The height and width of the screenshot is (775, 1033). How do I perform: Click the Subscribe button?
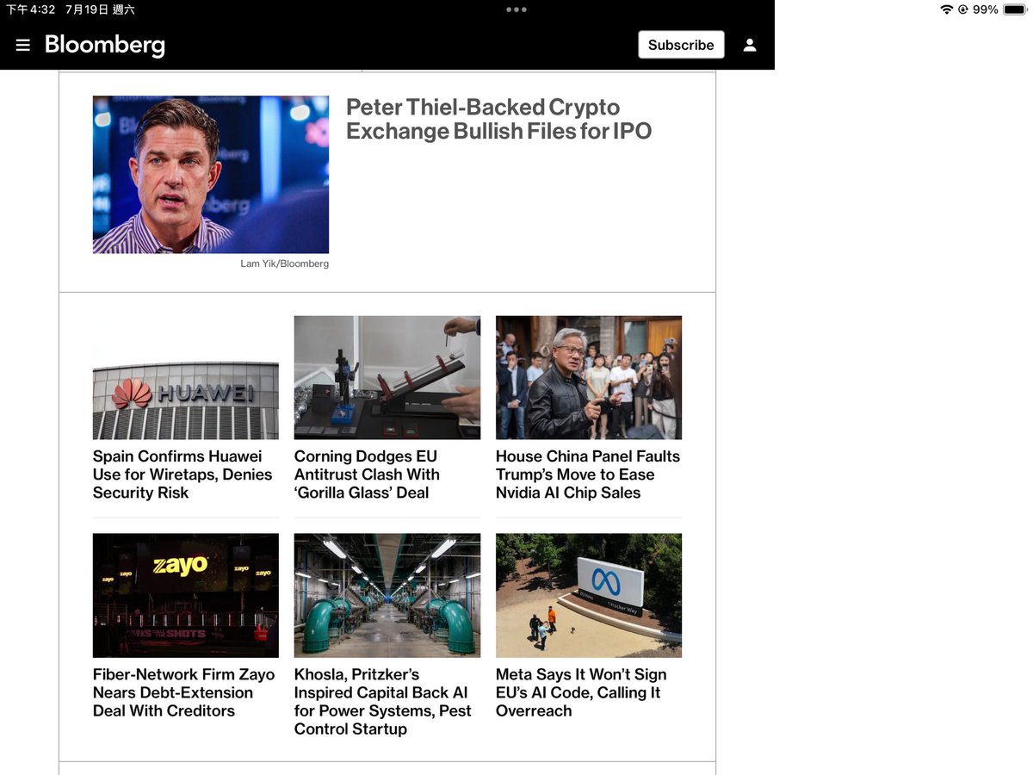tap(681, 45)
